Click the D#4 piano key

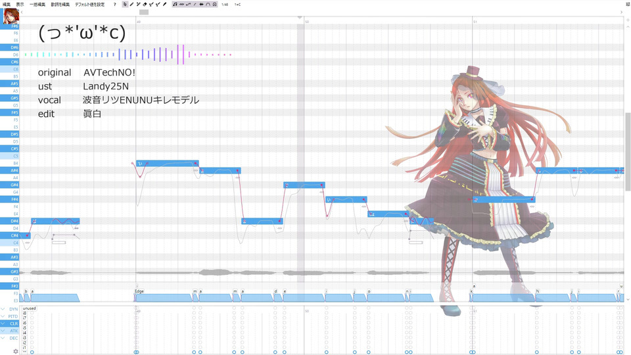click(10, 221)
